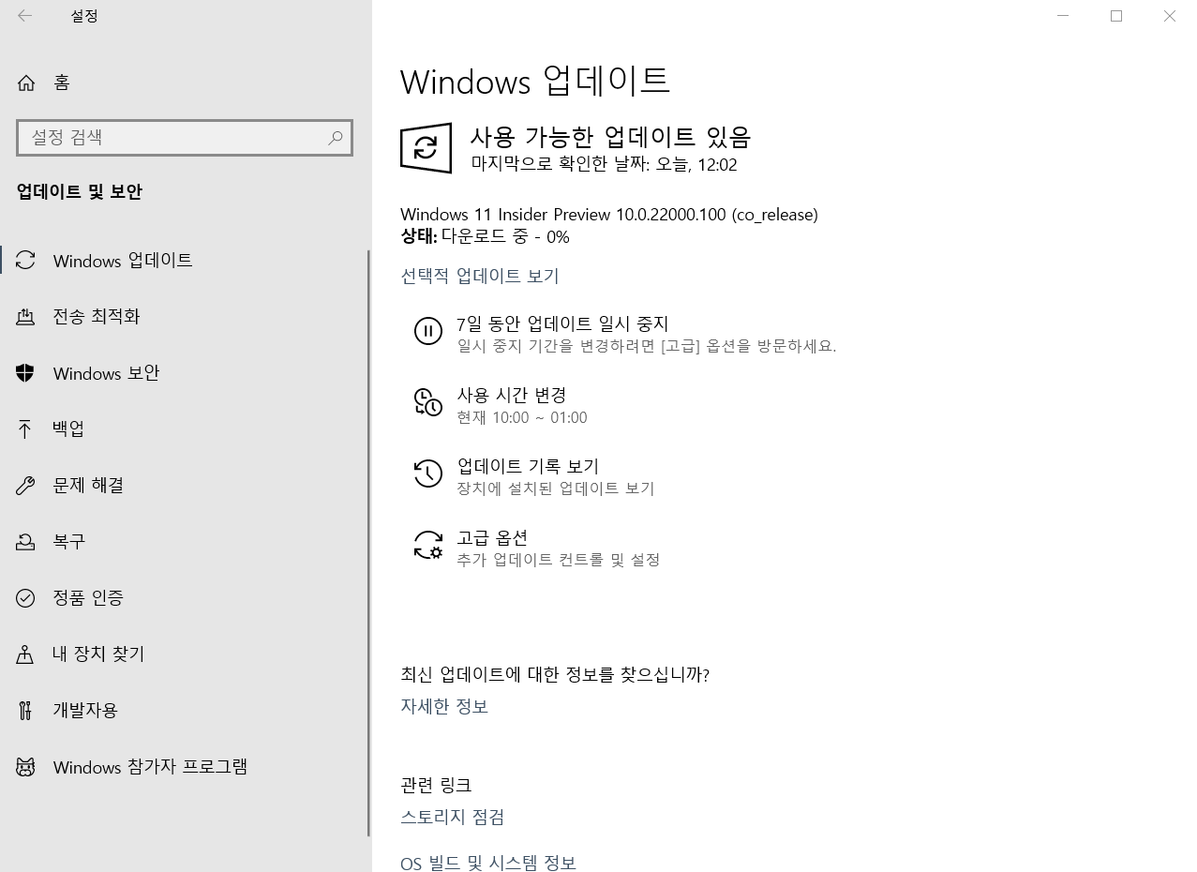Click the 개발자용 tools icon

point(25,711)
